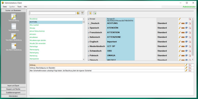Click the filter funnel icon
The width and height of the screenshot is (198, 99).
(82, 13)
